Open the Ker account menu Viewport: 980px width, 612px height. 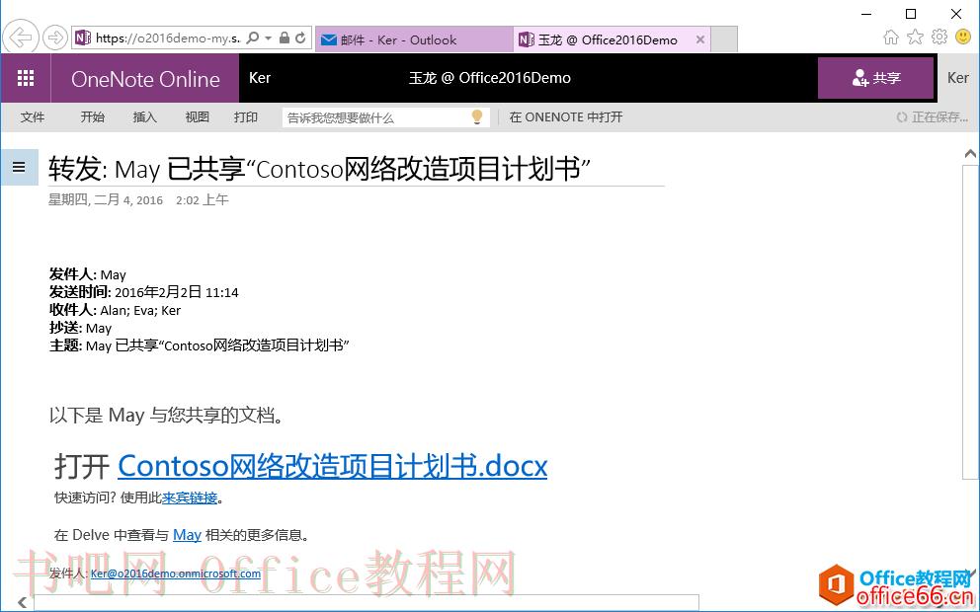pyautogui.click(x=958, y=78)
